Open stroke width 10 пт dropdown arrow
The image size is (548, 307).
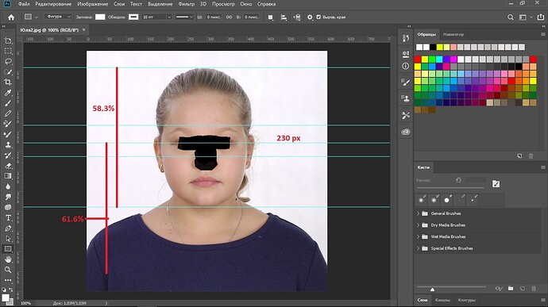pyautogui.click(x=169, y=17)
